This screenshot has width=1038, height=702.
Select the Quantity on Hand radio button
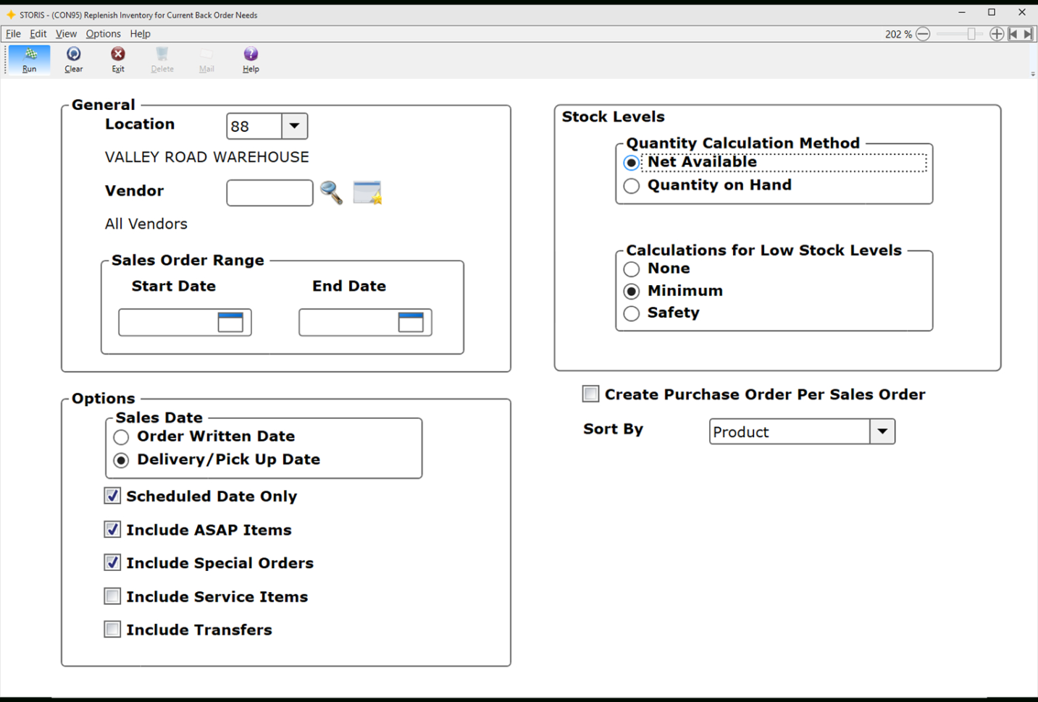pos(631,186)
